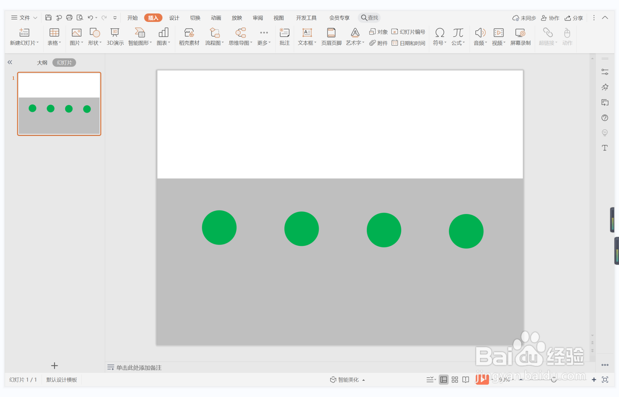
Task: Click the 3D演示 presentation icon
Action: click(115, 36)
